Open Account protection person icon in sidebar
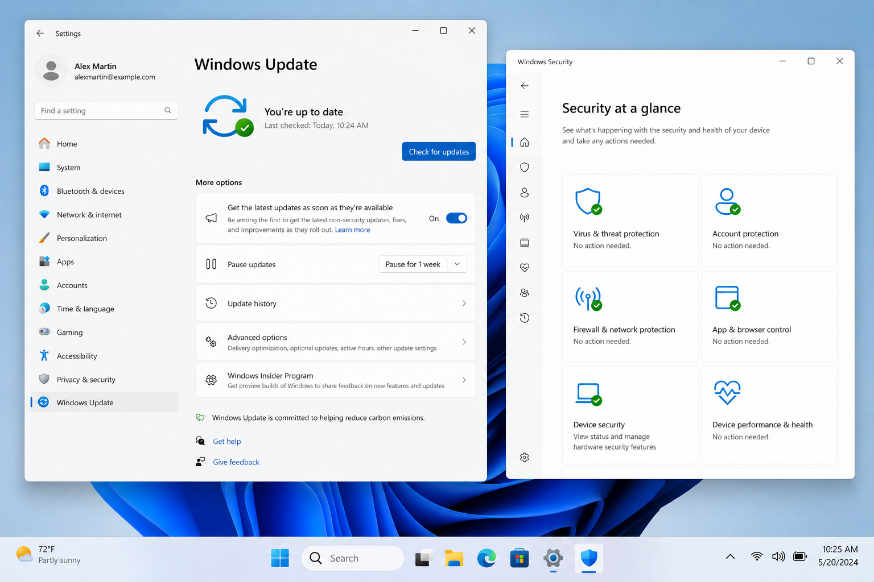Image resolution: width=874 pixels, height=582 pixels. click(x=524, y=193)
